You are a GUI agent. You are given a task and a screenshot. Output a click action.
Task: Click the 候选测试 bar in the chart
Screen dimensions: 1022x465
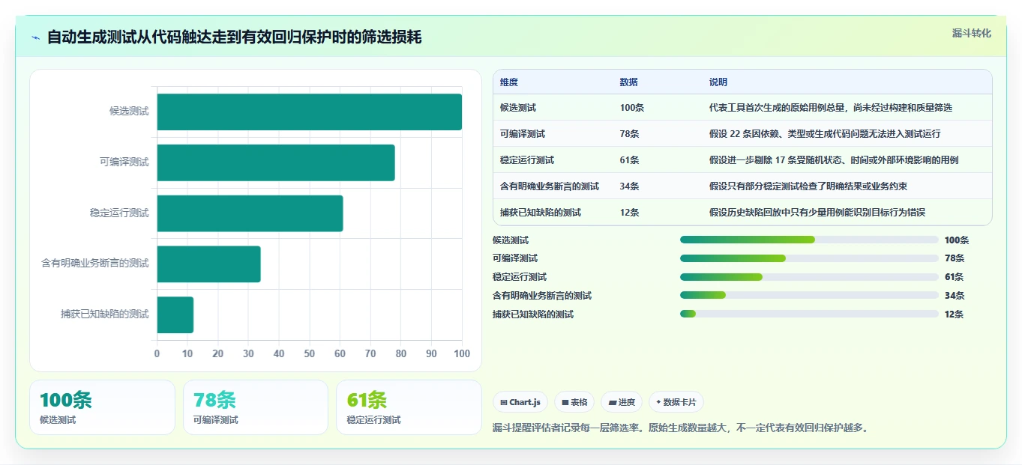(x=309, y=112)
